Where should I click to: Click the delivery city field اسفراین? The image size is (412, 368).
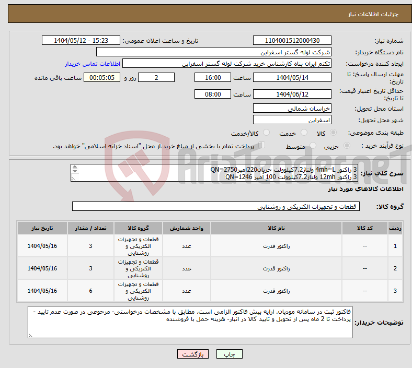click(292, 120)
